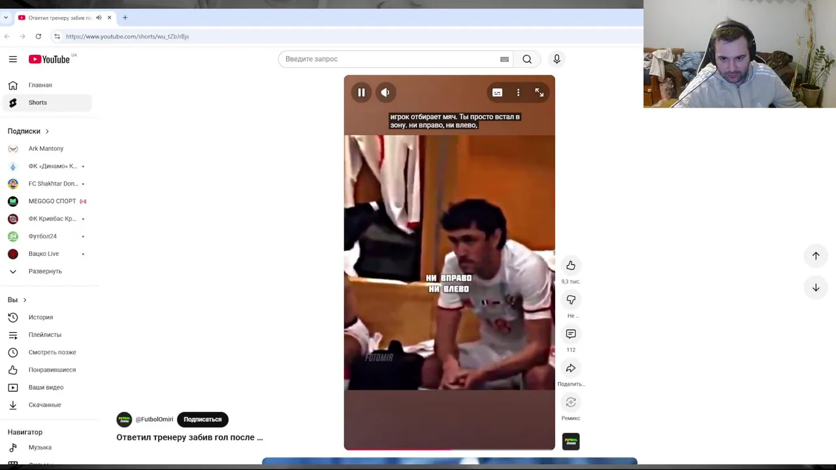Open the browser tab search dropdown
This screenshot has width=836, height=470.
pos(6,18)
